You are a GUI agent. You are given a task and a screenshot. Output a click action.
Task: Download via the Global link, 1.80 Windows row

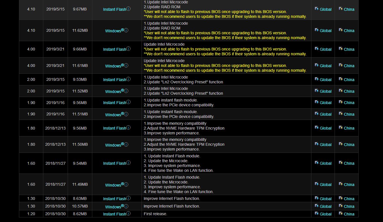point(326,145)
